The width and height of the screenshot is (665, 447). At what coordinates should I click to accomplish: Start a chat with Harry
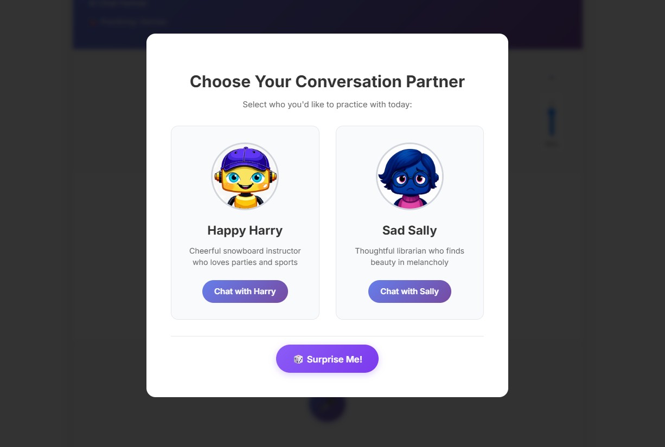click(245, 291)
